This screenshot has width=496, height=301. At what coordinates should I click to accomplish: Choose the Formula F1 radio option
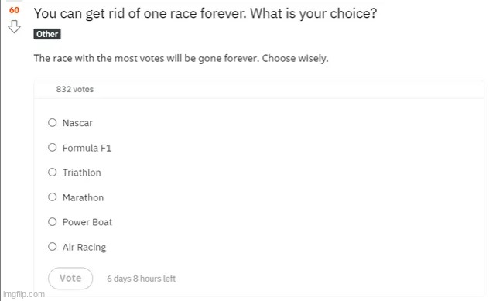coord(52,147)
